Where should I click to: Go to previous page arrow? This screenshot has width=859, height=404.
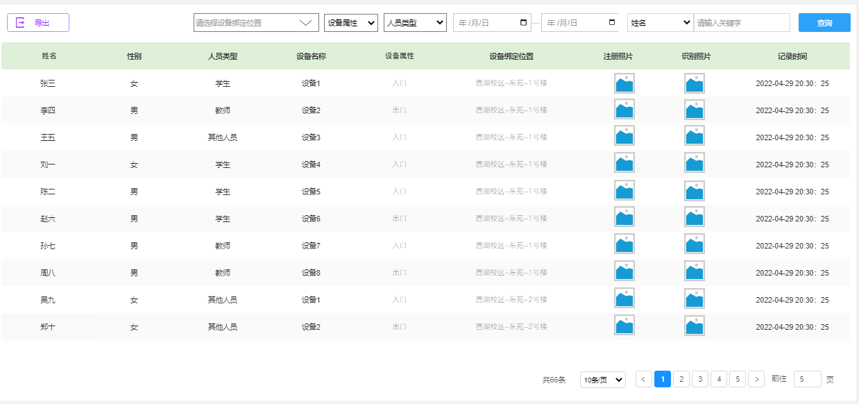coord(644,379)
